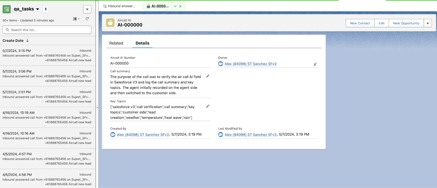Sort list by Create Date arrow

click(28, 41)
